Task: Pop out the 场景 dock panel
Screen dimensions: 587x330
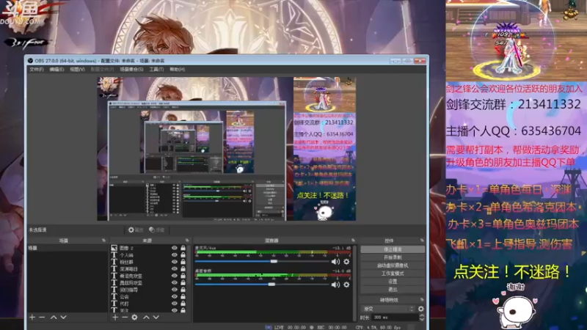Action: (103, 241)
